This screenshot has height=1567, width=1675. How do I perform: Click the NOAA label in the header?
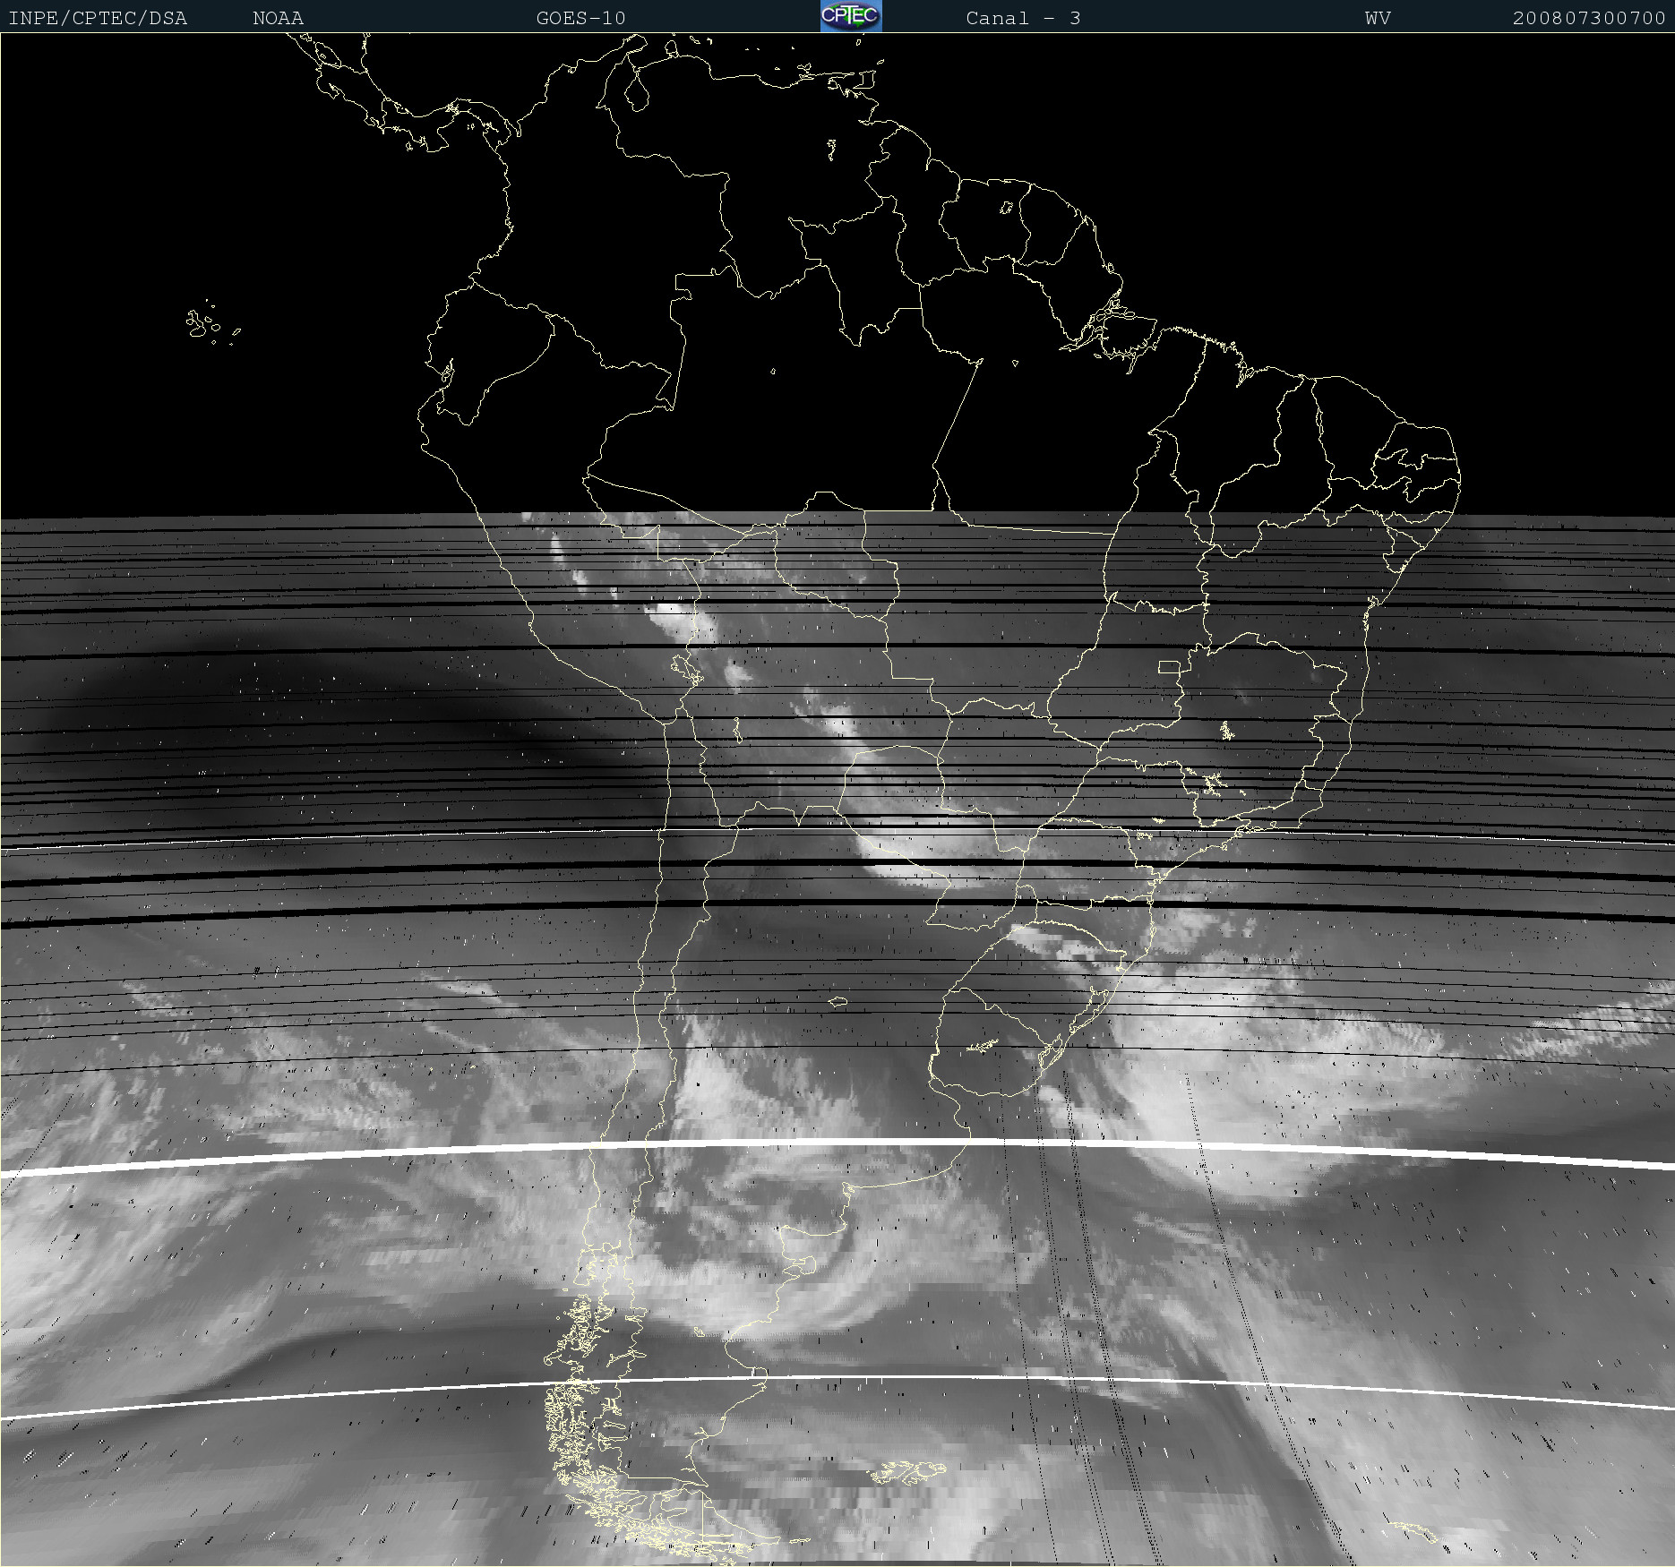click(x=278, y=18)
